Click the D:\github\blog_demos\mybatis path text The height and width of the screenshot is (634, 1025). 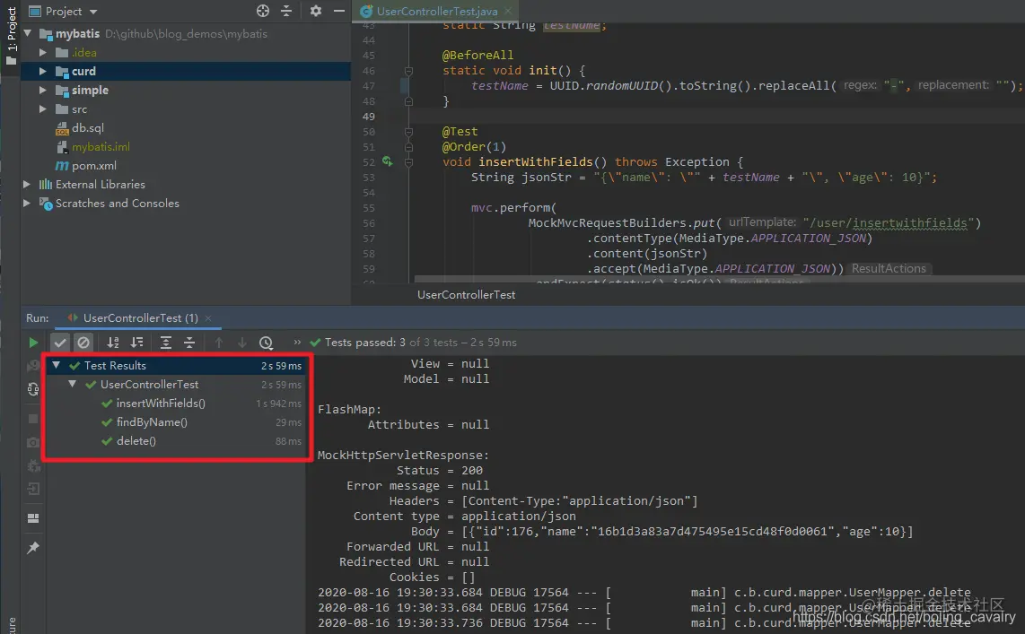[186, 33]
